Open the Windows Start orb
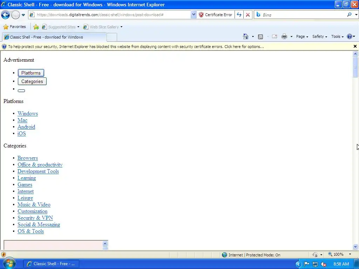The width and height of the screenshot is (359, 269). coord(9,263)
